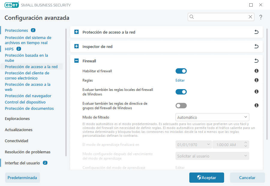Click the search magnifier icon
Viewport: 270px width, 186px height.
click(x=192, y=17)
